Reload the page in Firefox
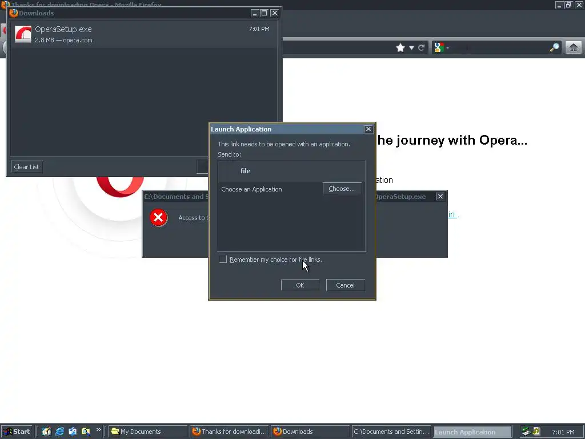 (x=422, y=48)
